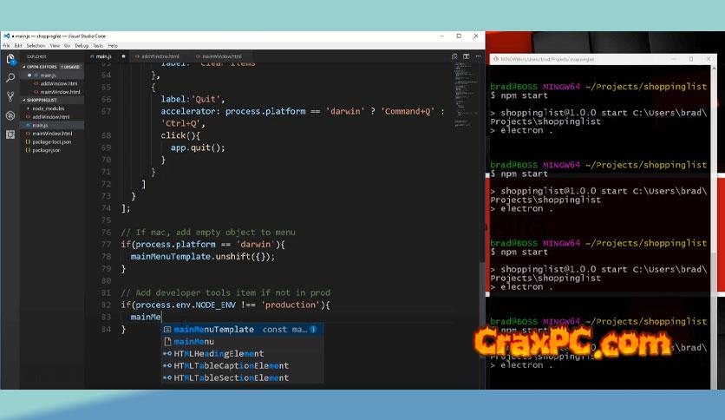725x420 pixels.
Task: Click the unsaved dot on main.js tab
Action: coord(123,56)
